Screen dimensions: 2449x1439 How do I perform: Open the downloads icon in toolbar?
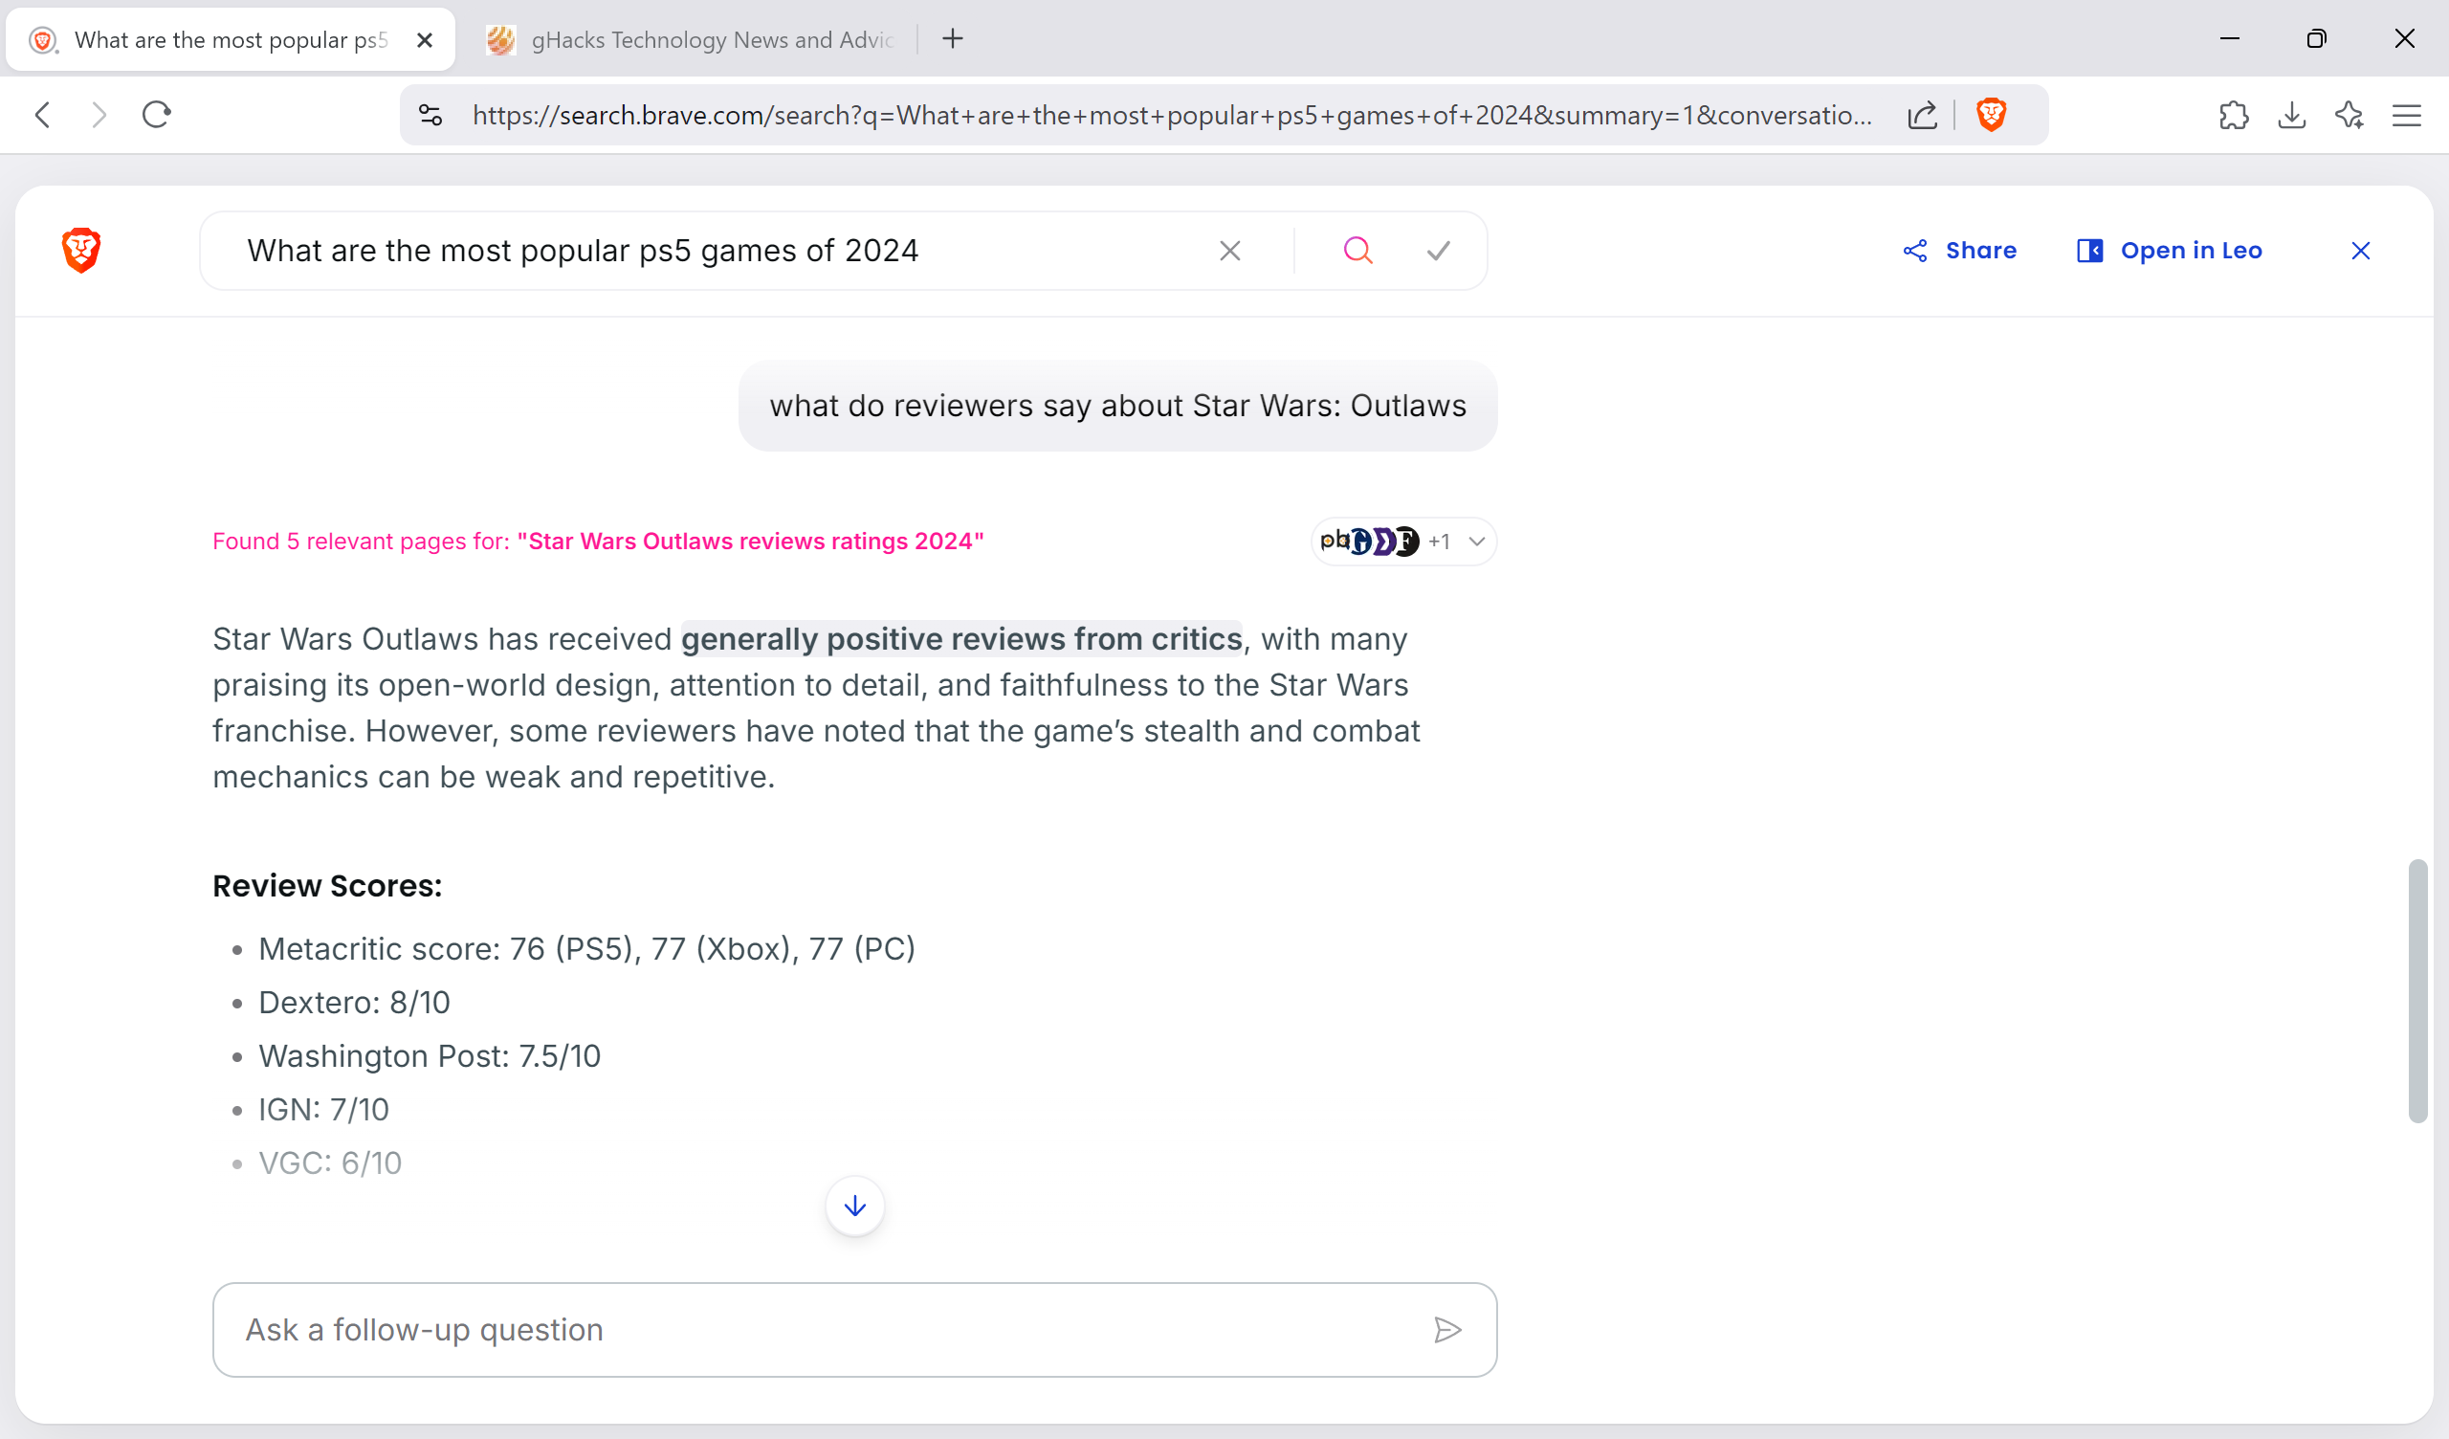coord(2291,116)
